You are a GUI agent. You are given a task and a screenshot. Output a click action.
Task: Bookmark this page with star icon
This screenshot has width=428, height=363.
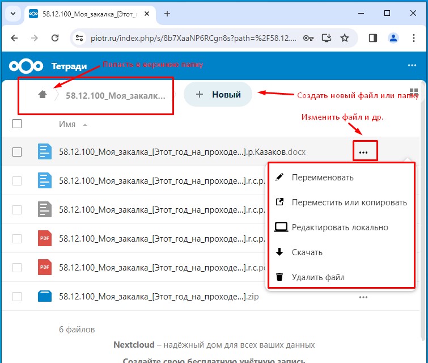tap(344, 38)
